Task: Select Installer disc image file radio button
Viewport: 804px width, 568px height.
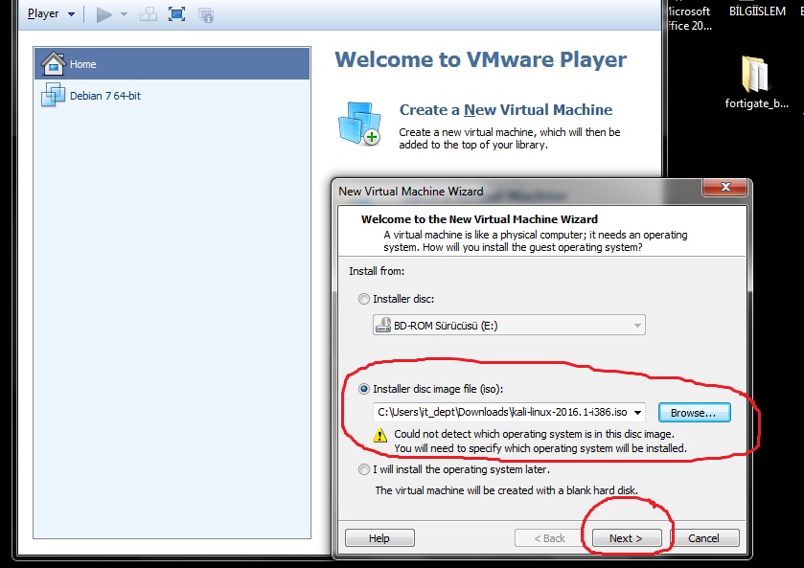Action: pyautogui.click(x=363, y=389)
